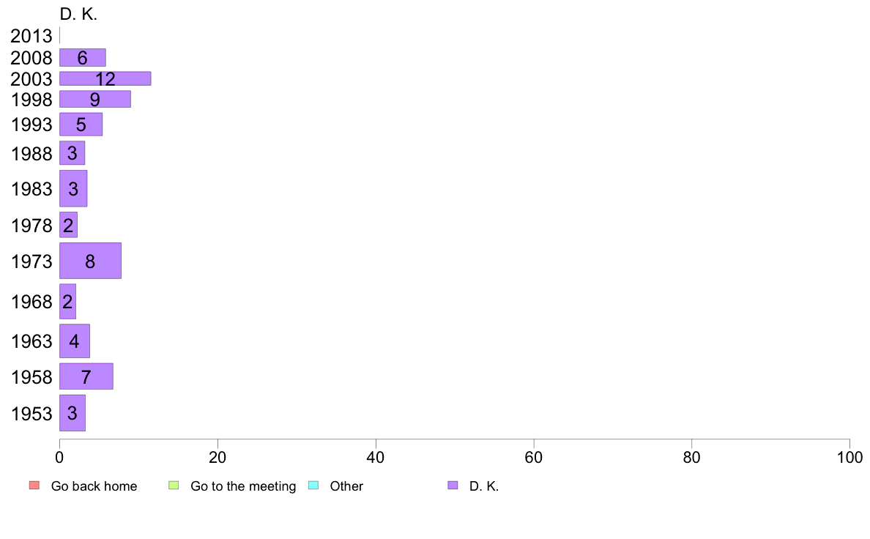
Task: Click the purple D. K. legend swatch
Action: pyautogui.click(x=453, y=485)
